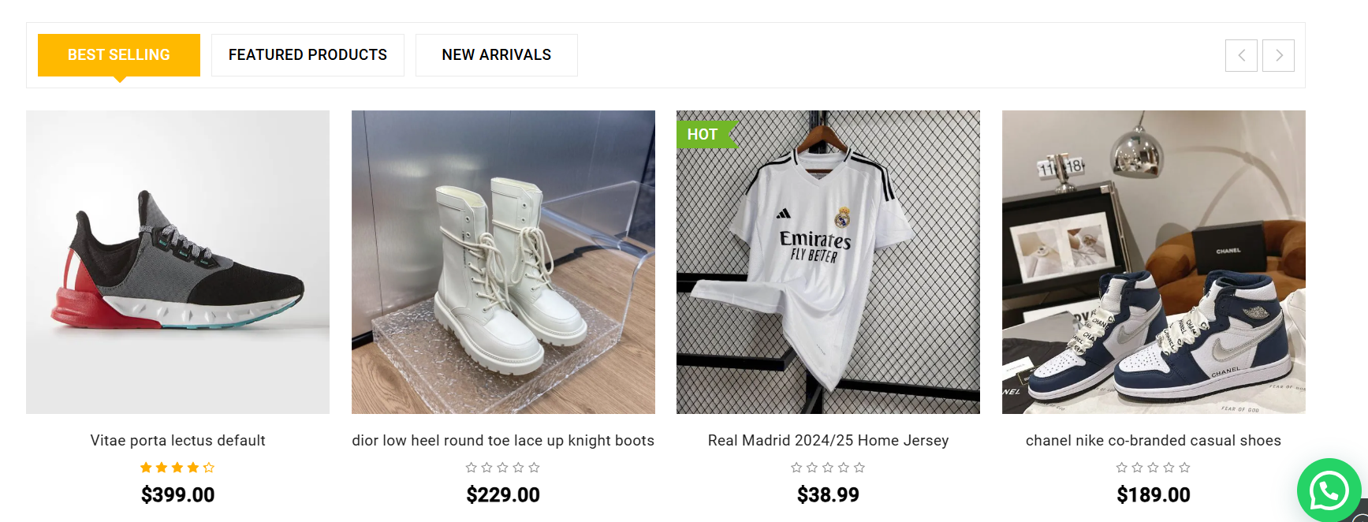Click the star rating under chanel nike shoes
Viewport: 1368px width, 522px height.
[x=1153, y=468]
